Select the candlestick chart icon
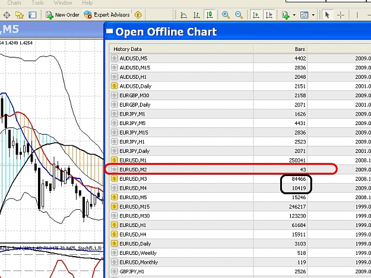This screenshot has height=278, width=371. [210, 15]
